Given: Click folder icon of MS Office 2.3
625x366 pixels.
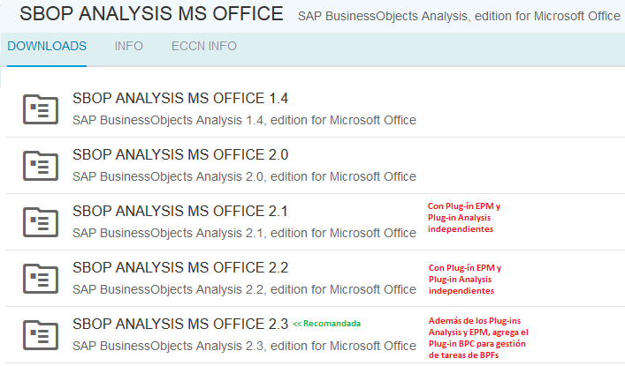Looking at the screenshot, I should point(39,334).
